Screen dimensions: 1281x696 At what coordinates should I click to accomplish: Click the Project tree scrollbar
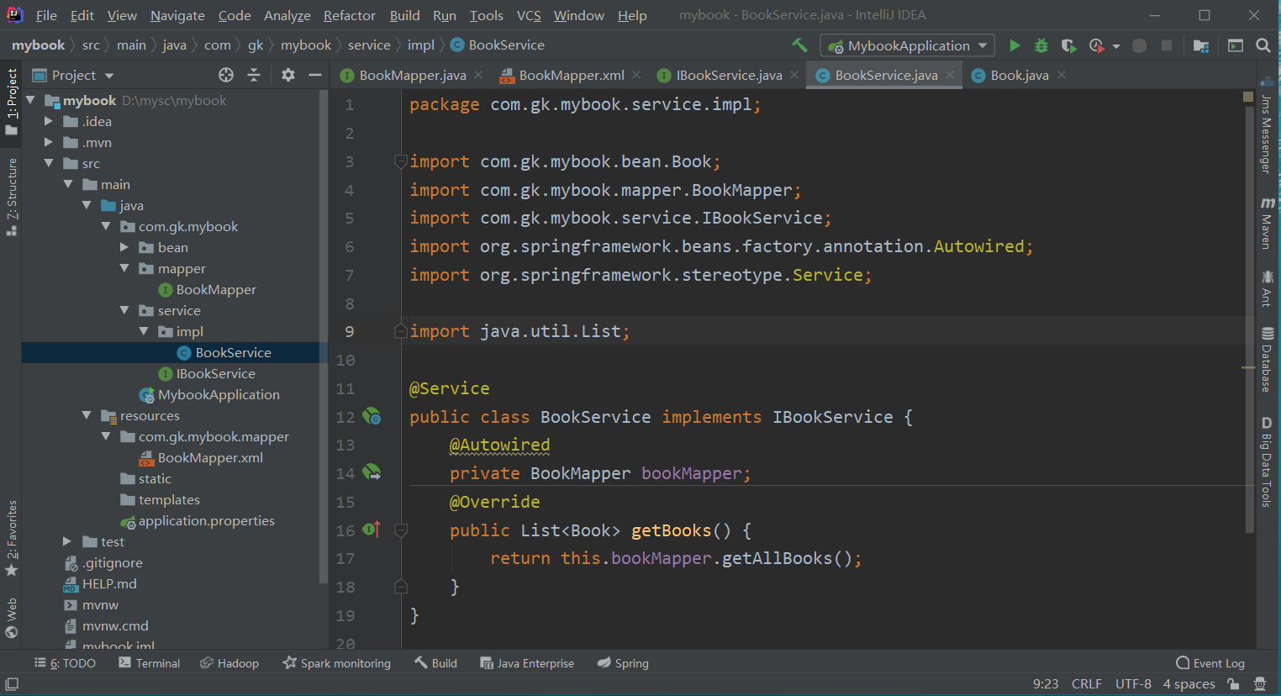pos(324,336)
